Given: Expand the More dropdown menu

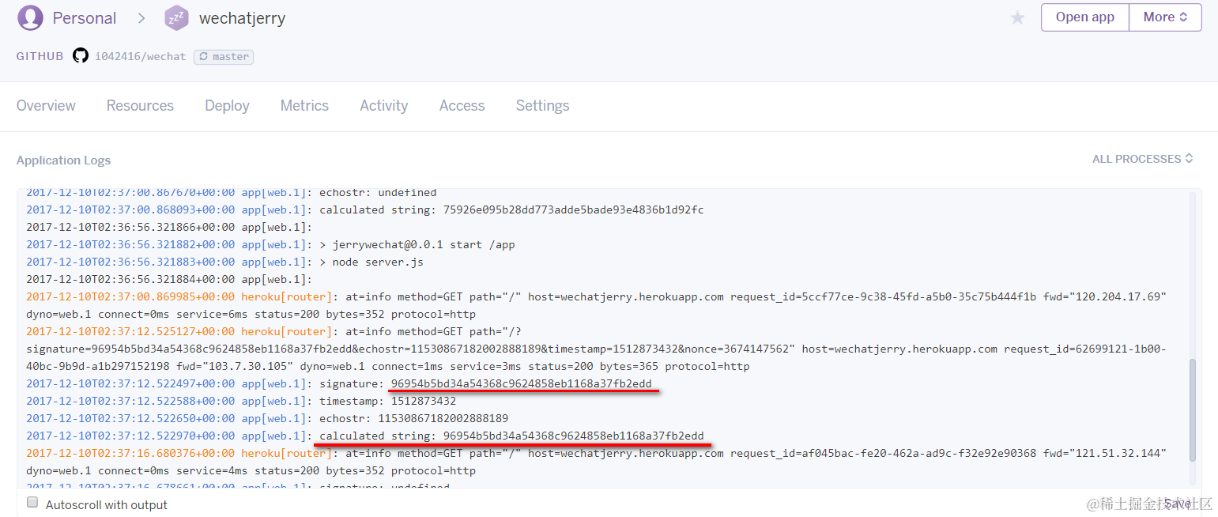Looking at the screenshot, I should tap(1165, 17).
